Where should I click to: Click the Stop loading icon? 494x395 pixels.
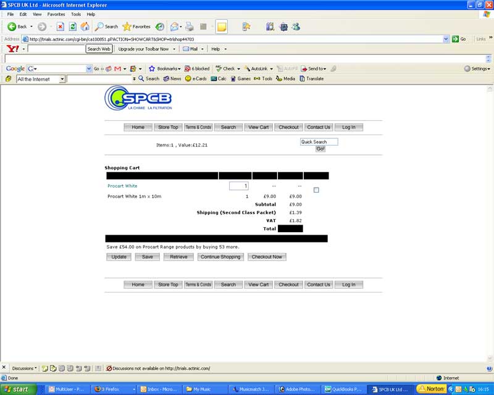point(60,27)
